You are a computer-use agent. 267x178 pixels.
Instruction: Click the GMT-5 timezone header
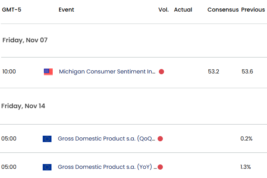tap(12, 10)
